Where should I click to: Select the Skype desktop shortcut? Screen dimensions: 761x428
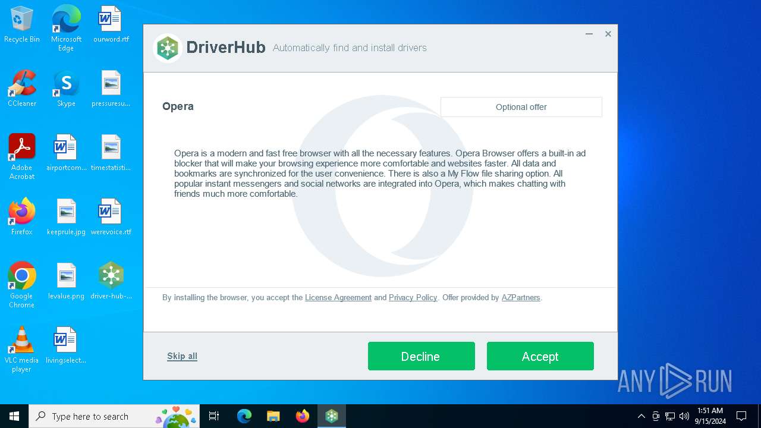pos(66,89)
